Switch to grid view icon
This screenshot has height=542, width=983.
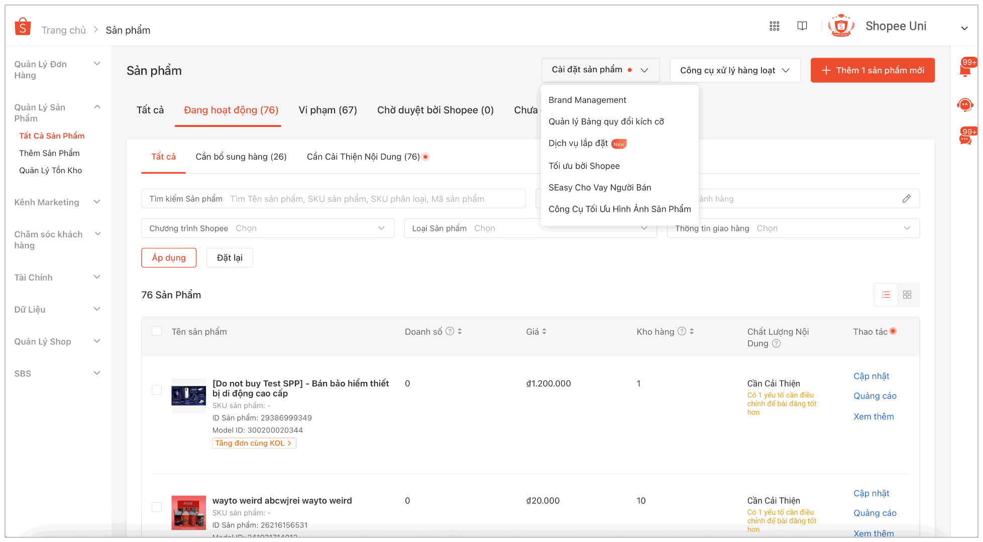(x=907, y=295)
